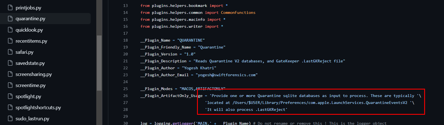The image size is (444, 125).
Task: Click line number 26 in the gutter
Action: [x=125, y=96]
